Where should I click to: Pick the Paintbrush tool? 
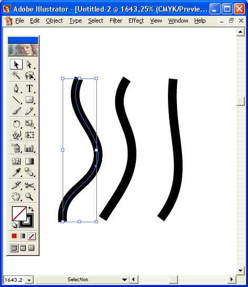(x=16, y=111)
